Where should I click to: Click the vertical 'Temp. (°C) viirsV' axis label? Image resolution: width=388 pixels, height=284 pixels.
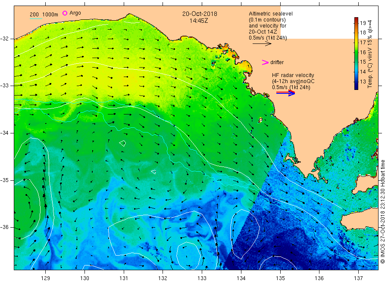click(370, 54)
